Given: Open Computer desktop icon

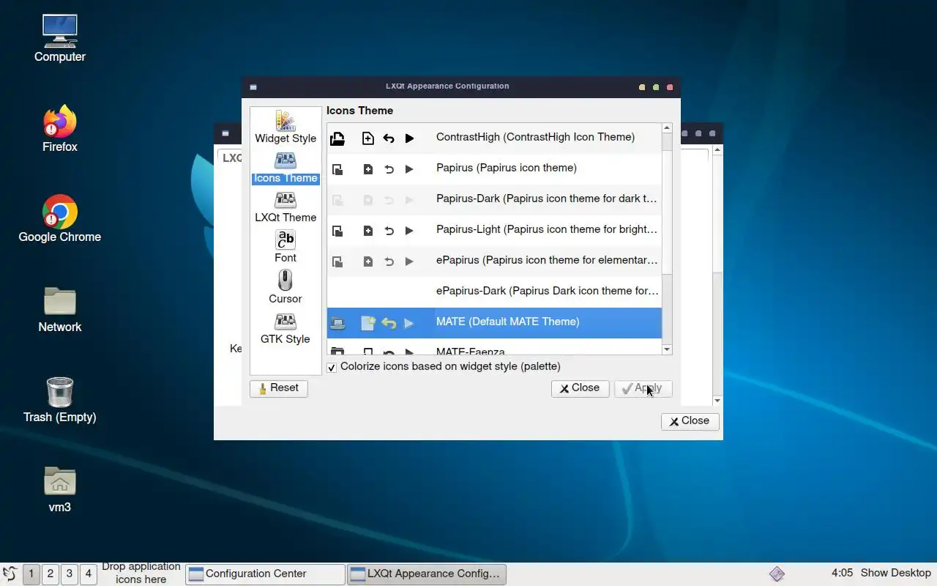Looking at the screenshot, I should click(x=60, y=39).
